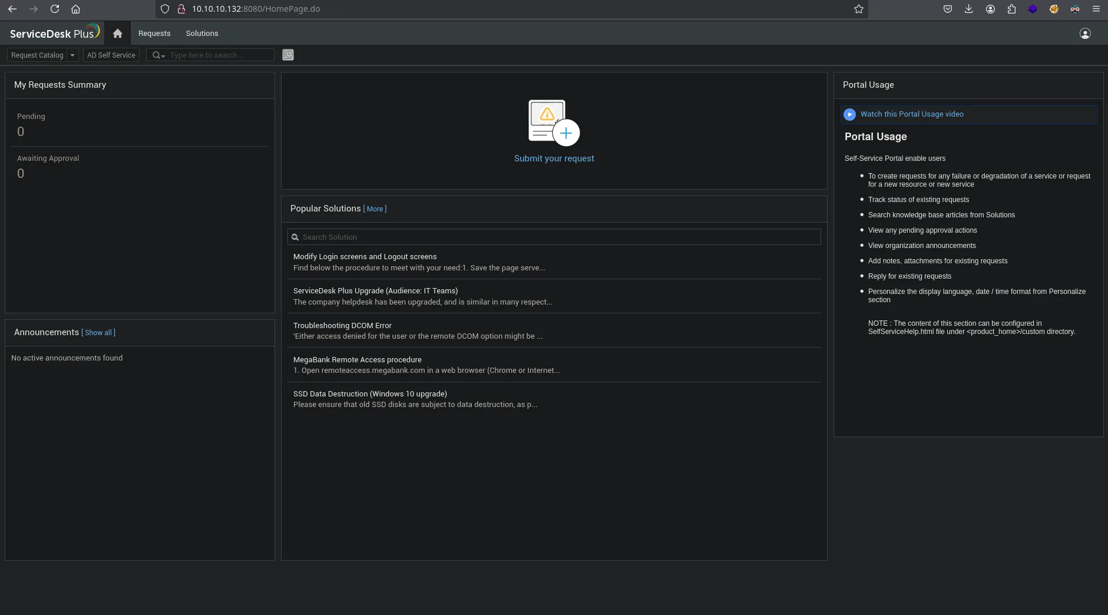1108x615 pixels.
Task: Show all announcements
Action: [98, 333]
